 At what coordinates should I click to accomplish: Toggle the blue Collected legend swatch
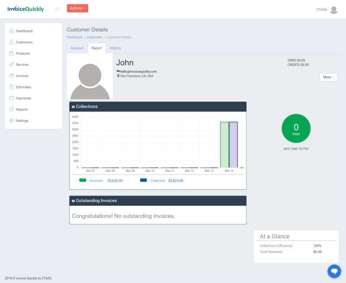tap(143, 180)
